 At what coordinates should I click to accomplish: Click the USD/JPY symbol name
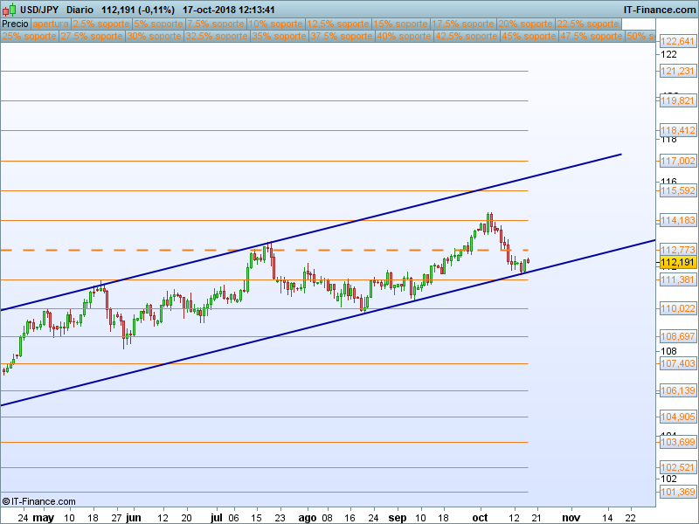coord(38,10)
